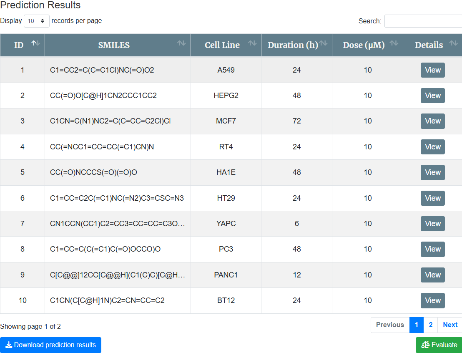Screen dimensions: 462x353
Task: Go to Next page
Action: tap(450, 325)
